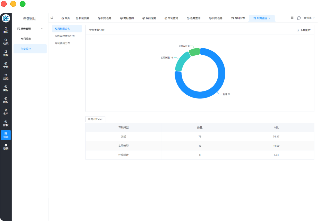Screen dimensions: 318x221
Task: Switch to the 商标查询 tab
Action: pos(127,18)
